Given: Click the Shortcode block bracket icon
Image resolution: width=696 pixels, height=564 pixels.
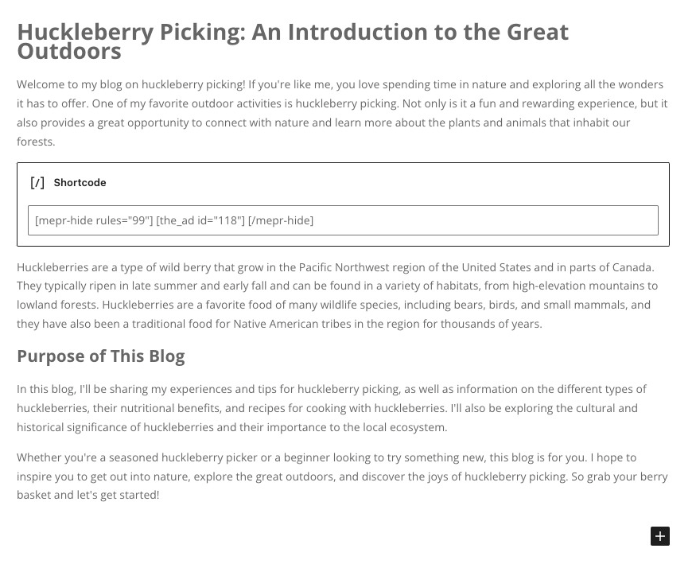Looking at the screenshot, I should [37, 183].
